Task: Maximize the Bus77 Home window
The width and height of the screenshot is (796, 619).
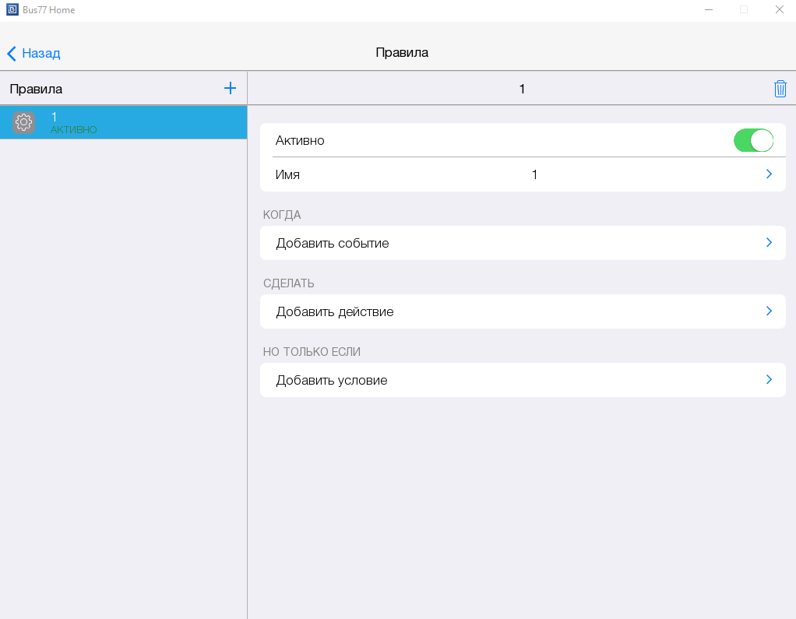Action: (x=744, y=10)
